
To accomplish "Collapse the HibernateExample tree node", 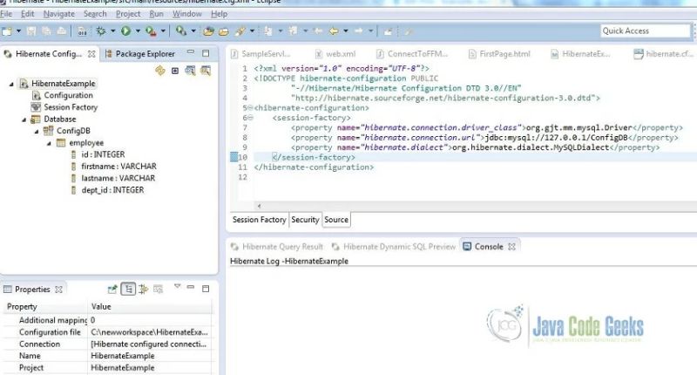I will pyautogui.click(x=11, y=84).
